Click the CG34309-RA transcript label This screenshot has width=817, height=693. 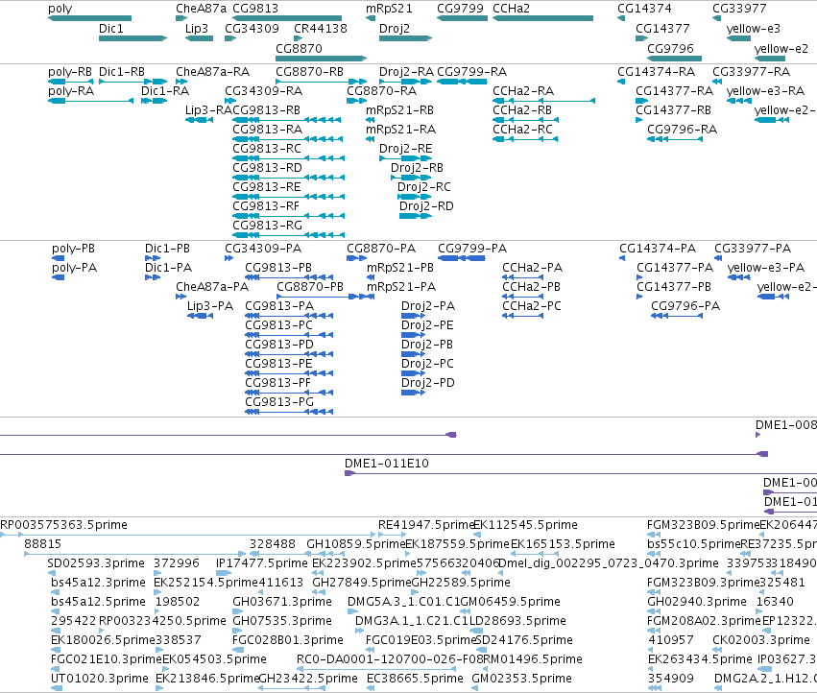pos(263,91)
